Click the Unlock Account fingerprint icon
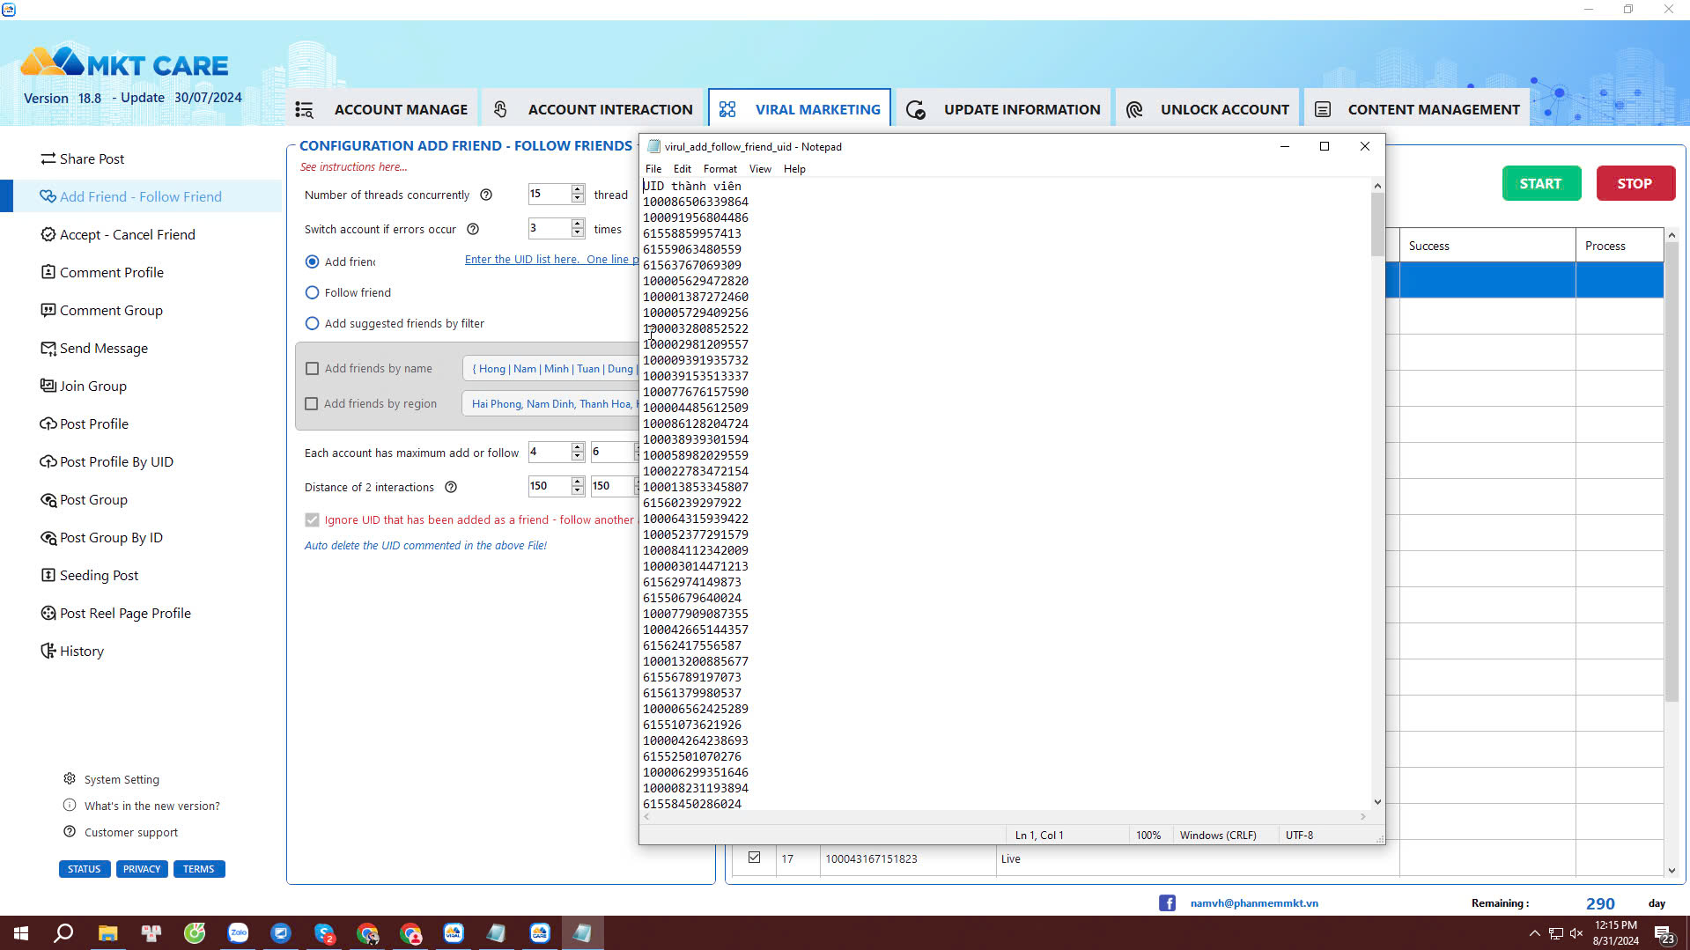1690x950 pixels. pos(1134,109)
